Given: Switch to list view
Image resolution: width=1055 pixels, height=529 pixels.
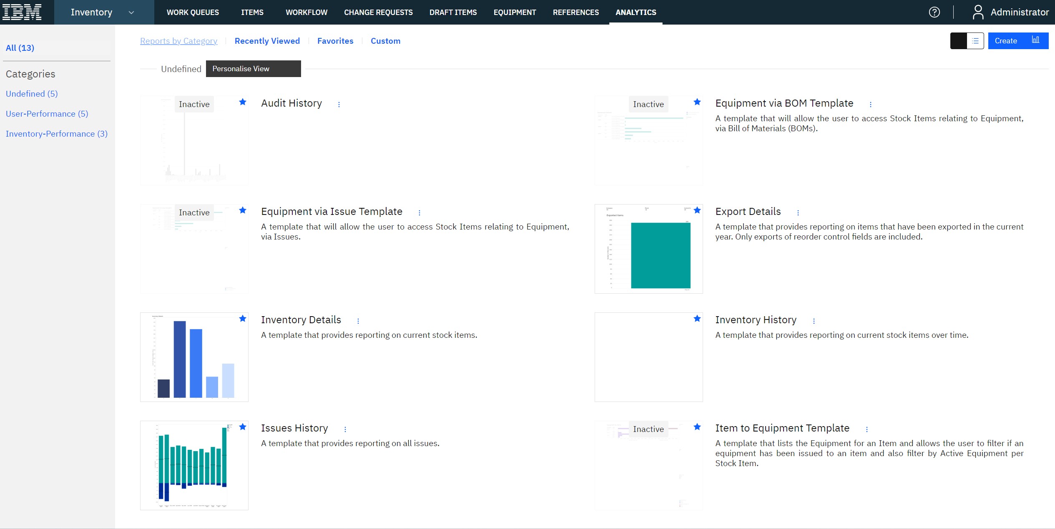Looking at the screenshot, I should [x=975, y=41].
